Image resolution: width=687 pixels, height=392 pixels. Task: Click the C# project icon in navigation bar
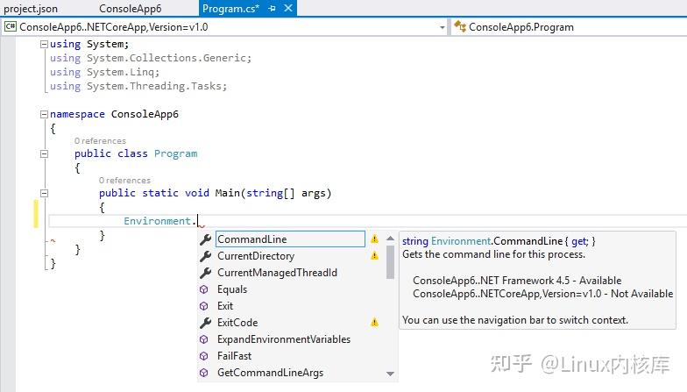coord(11,26)
